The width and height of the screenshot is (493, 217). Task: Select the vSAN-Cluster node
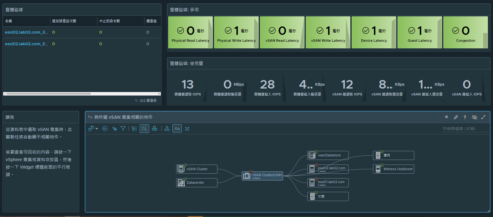click(x=197, y=169)
